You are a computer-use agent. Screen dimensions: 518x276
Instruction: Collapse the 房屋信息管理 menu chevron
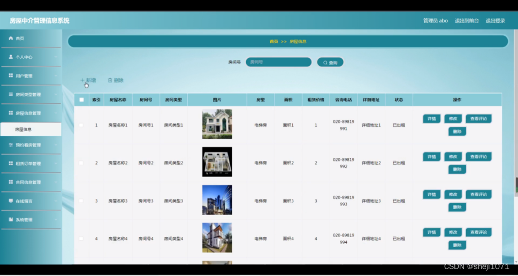point(56,113)
